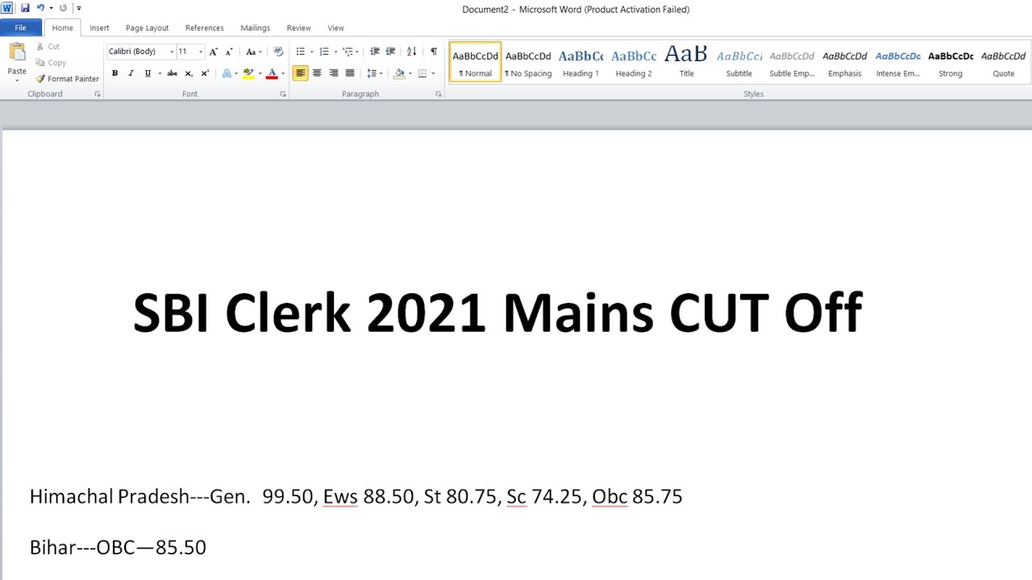Expand the Paragraph dialog launcher
This screenshot has width=1032, height=580.
tap(439, 94)
